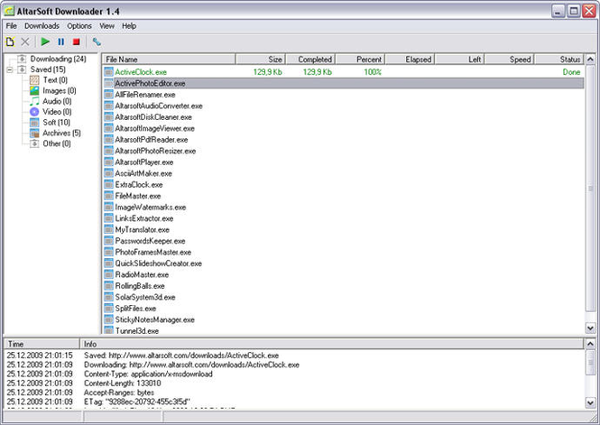Pause download with blue pause icon
The width and height of the screenshot is (600, 425).
[60, 42]
